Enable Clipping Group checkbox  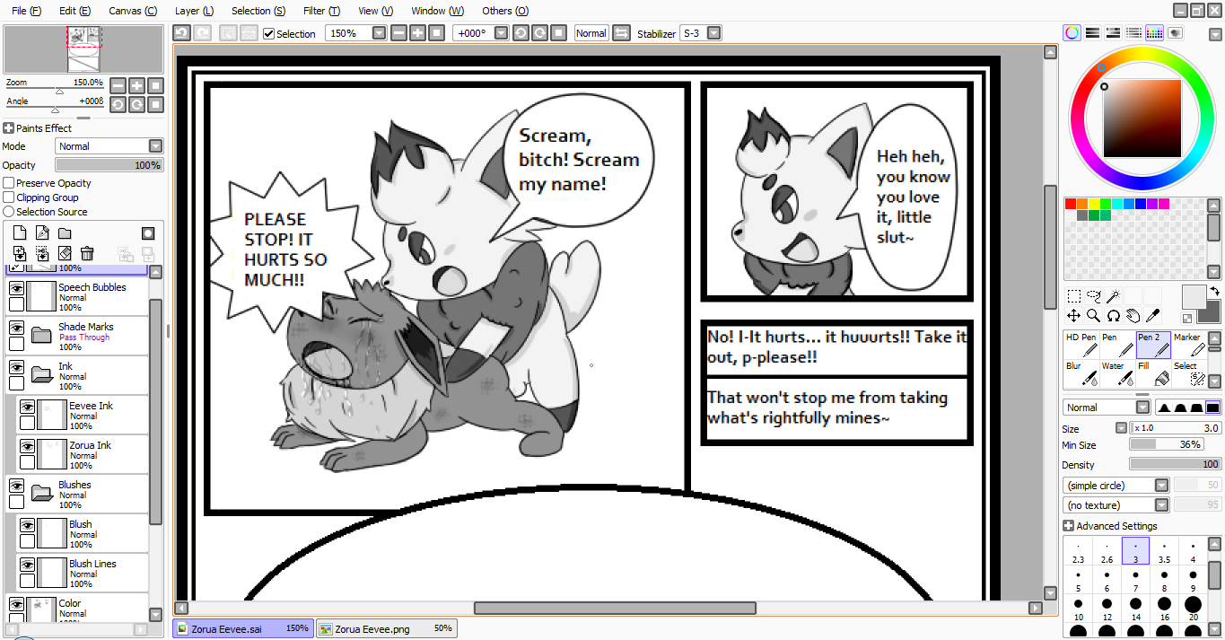click(x=9, y=197)
